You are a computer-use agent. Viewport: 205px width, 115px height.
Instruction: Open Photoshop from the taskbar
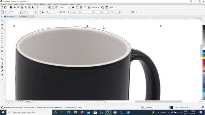tap(102, 112)
